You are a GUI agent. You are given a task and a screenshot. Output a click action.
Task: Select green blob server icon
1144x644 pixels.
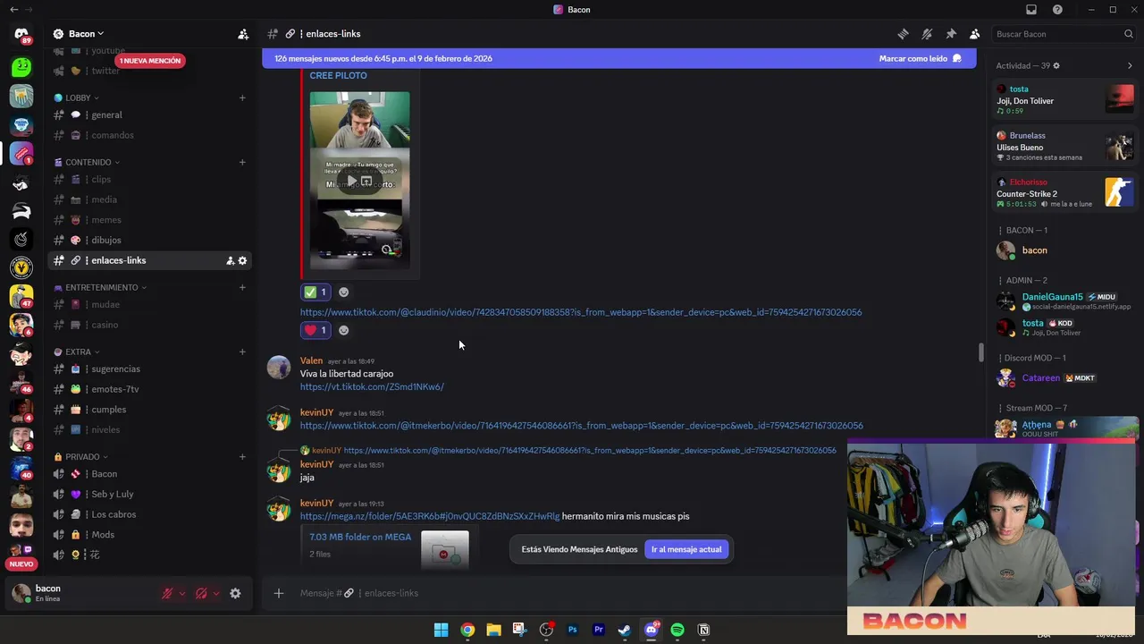pyautogui.click(x=21, y=66)
